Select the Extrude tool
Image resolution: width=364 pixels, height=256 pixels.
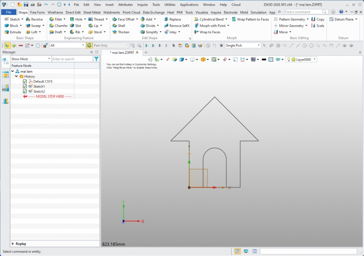13,32
